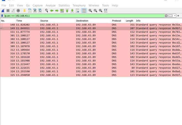The image size is (182, 125).
Task: Sort by the Protocol column header
Action: [x=118, y=21]
